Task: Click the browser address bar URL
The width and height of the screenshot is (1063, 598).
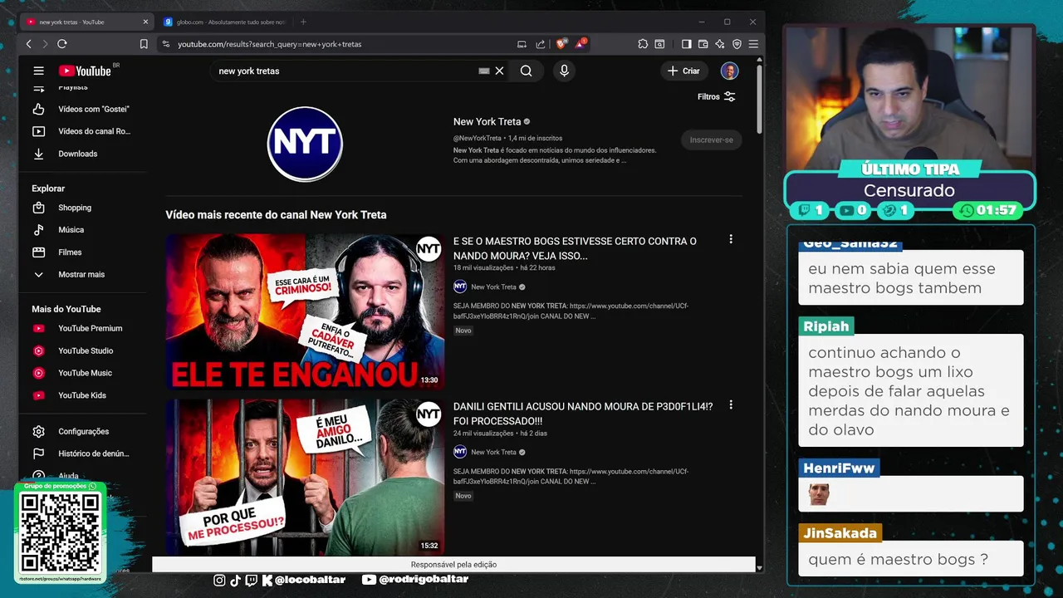Action: [269, 44]
